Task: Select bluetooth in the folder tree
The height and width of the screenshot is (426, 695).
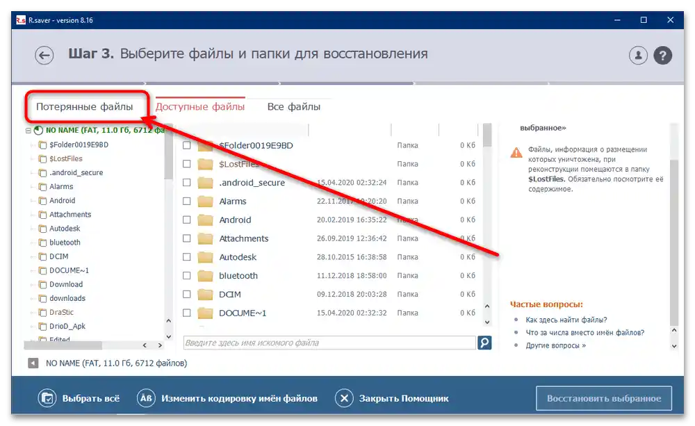Action: point(65,243)
